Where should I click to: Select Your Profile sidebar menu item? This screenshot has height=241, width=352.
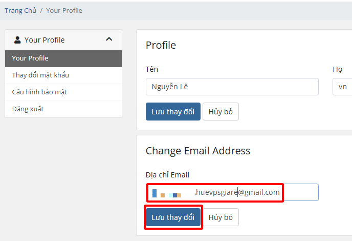(x=63, y=58)
